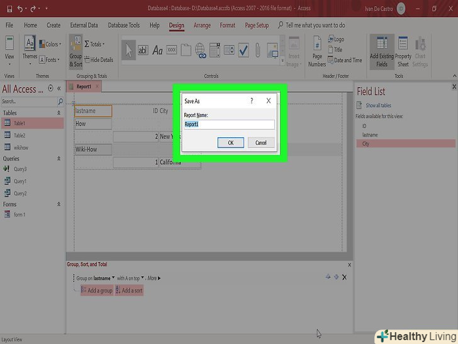
Task: Select City field in Field List
Action: [406, 144]
